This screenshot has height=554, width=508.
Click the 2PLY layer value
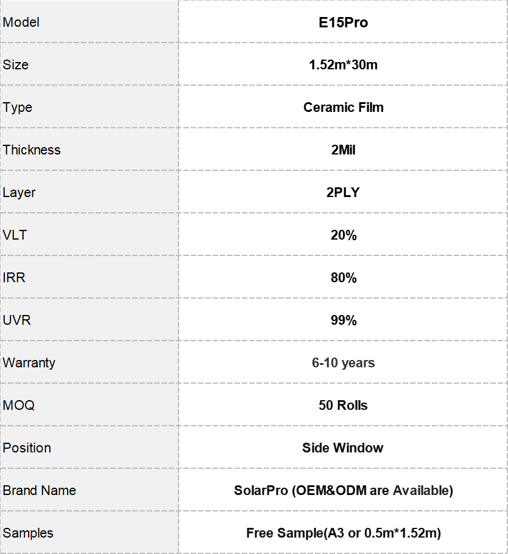(x=343, y=193)
